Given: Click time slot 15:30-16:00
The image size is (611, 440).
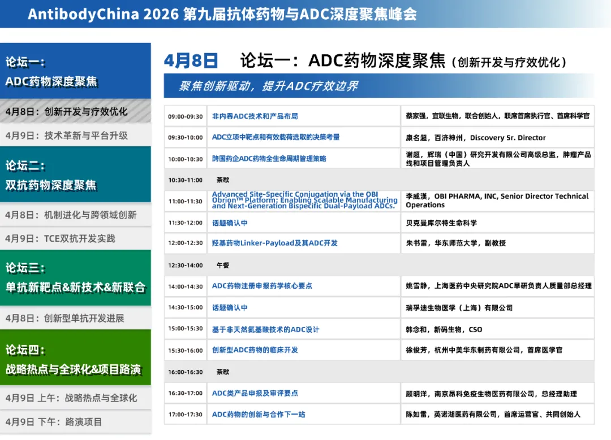Looking at the screenshot, I should (186, 350).
